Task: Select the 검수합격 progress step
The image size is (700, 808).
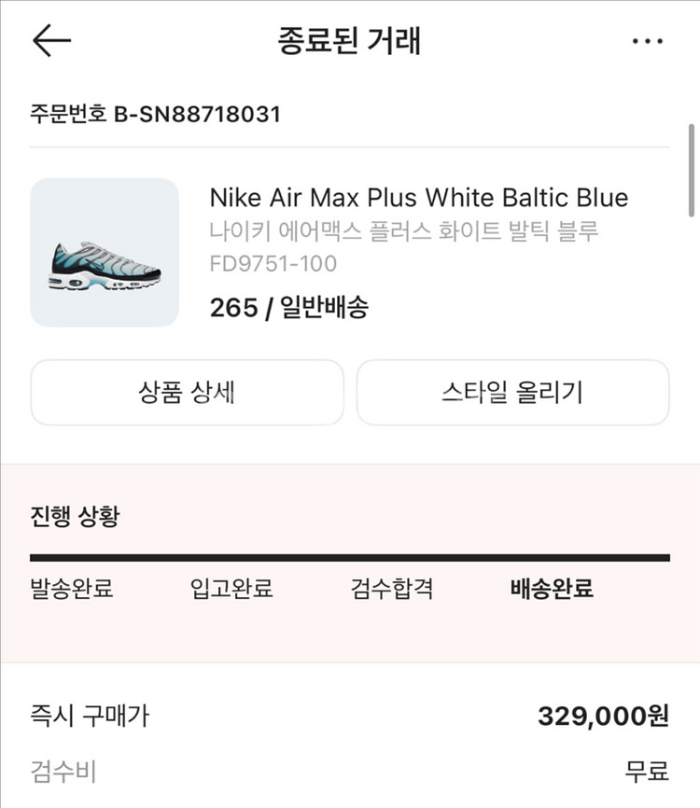Action: pyautogui.click(x=392, y=589)
